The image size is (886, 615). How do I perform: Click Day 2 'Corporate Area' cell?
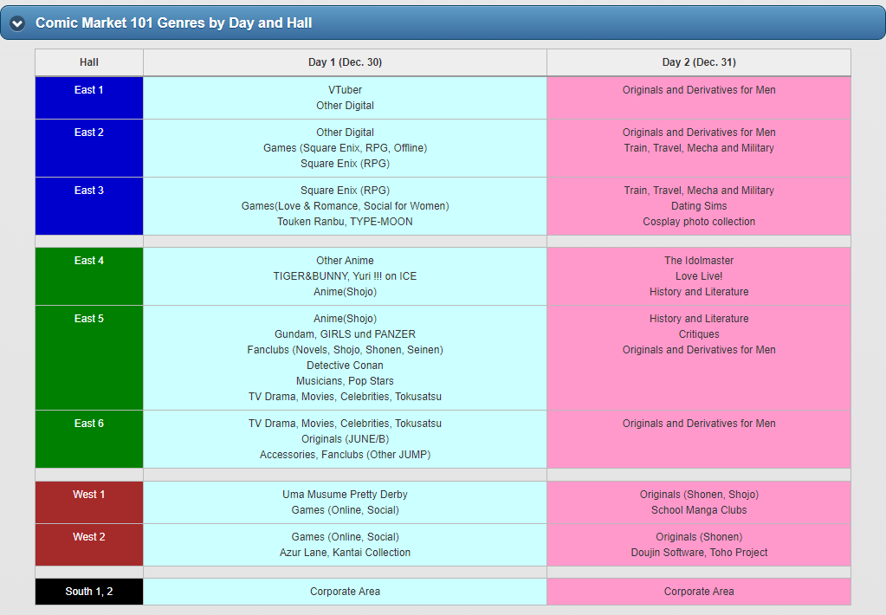pos(699,592)
